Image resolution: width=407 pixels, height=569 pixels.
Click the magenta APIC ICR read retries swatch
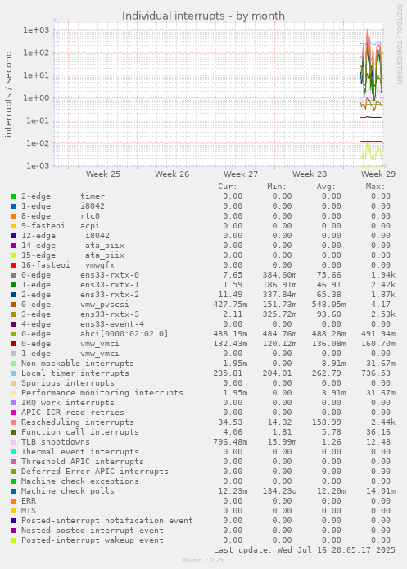click(x=14, y=413)
